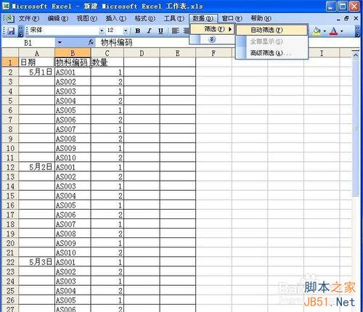
Task: Open the 窗口(W) menu
Action: (x=232, y=18)
